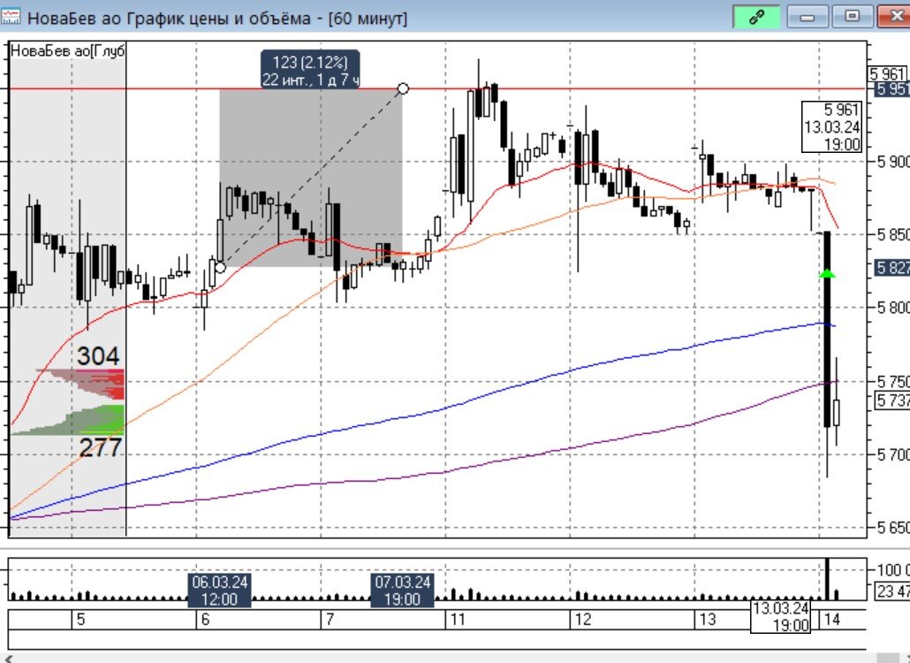This screenshot has width=910, height=663.
Task: Close the НоваБев chart window
Action: 894,17
